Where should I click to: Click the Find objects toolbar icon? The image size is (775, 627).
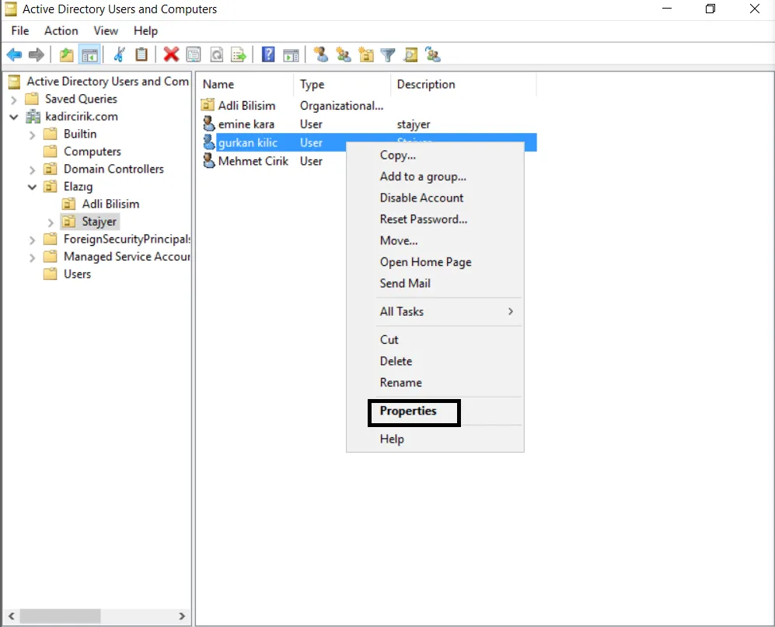coord(410,54)
